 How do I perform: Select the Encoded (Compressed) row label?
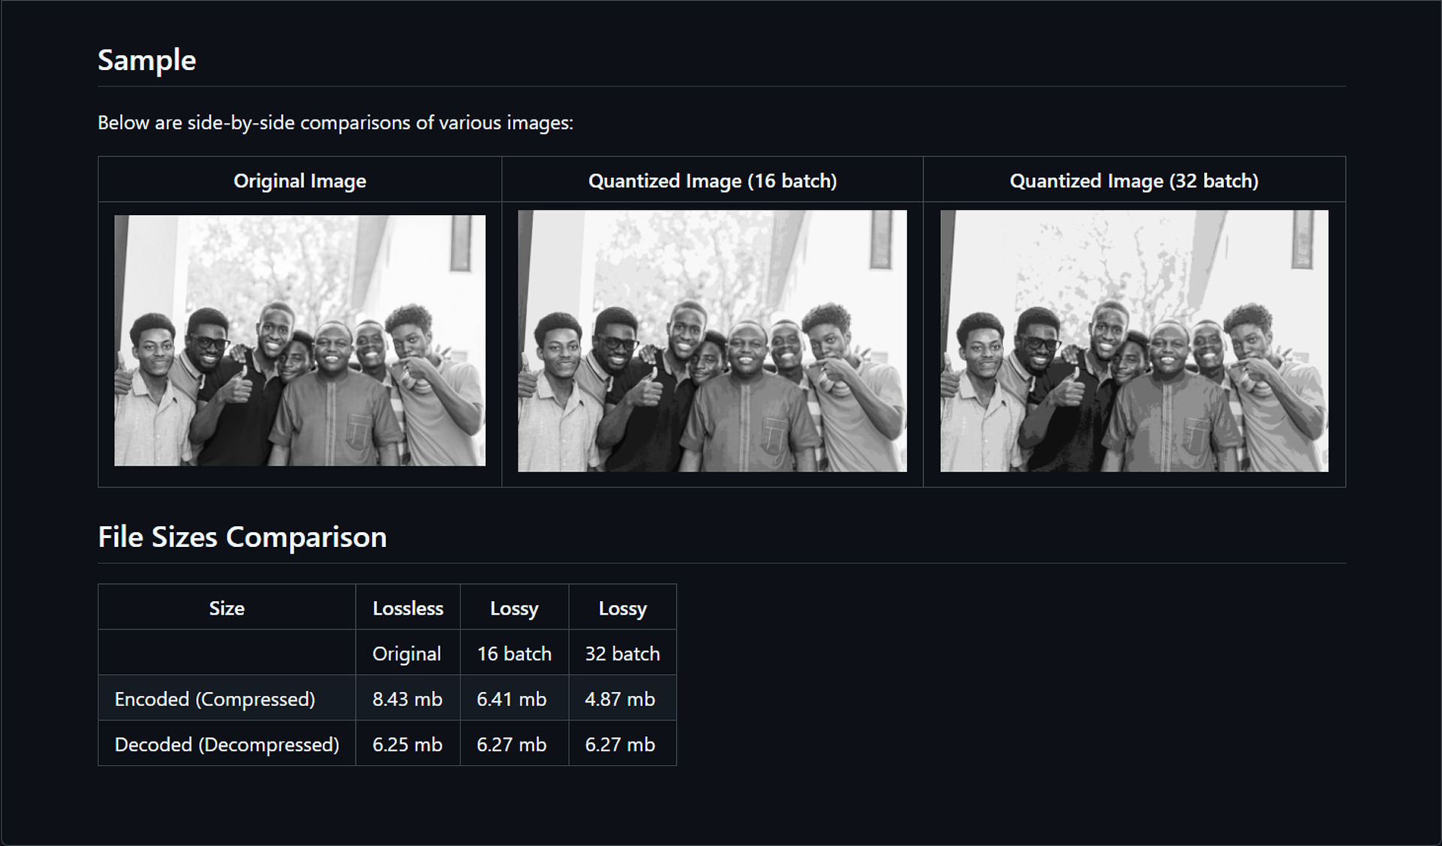click(215, 699)
